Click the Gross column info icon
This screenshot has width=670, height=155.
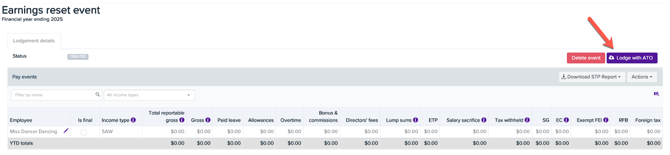point(208,120)
